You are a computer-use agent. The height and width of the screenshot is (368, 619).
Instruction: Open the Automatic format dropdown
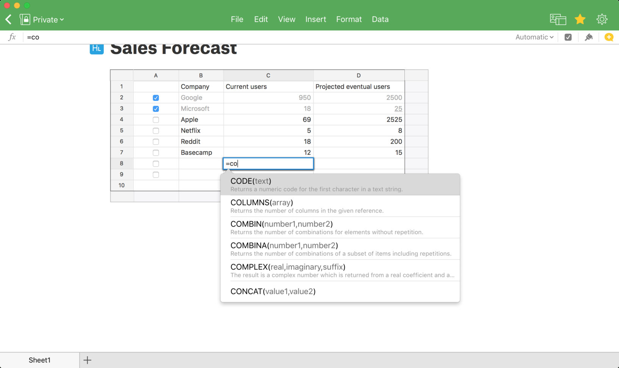(x=534, y=37)
